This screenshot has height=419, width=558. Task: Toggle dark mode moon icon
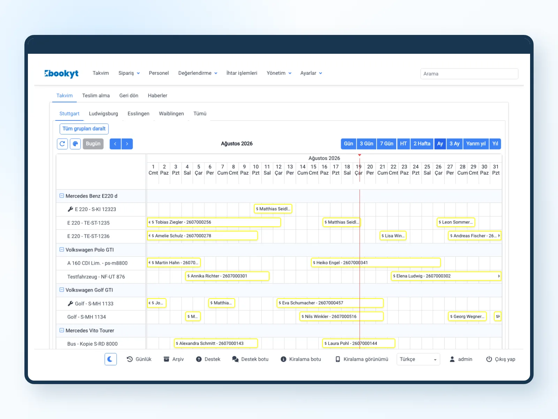[111, 359]
